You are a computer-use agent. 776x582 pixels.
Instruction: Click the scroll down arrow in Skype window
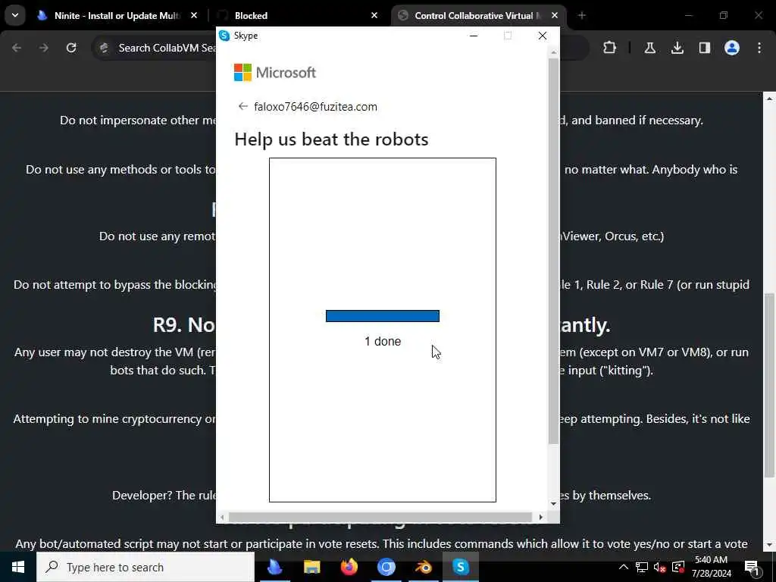tap(553, 504)
